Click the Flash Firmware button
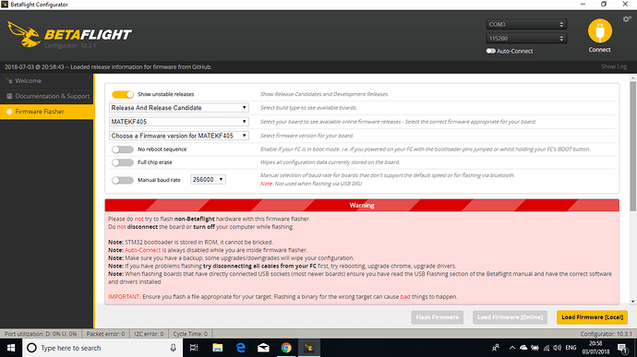 (x=437, y=317)
